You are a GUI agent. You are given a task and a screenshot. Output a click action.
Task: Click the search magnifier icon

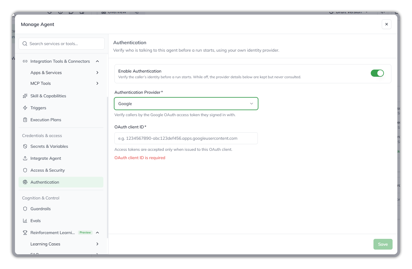pyautogui.click(x=25, y=44)
